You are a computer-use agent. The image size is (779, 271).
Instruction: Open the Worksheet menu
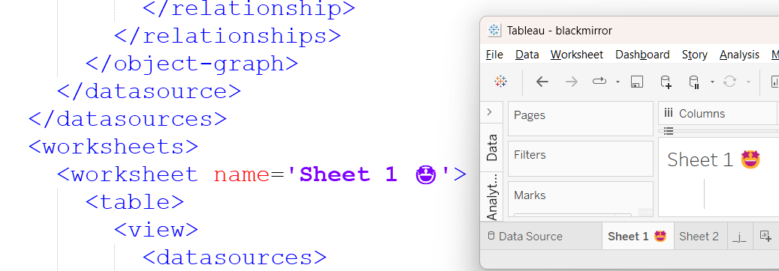577,55
